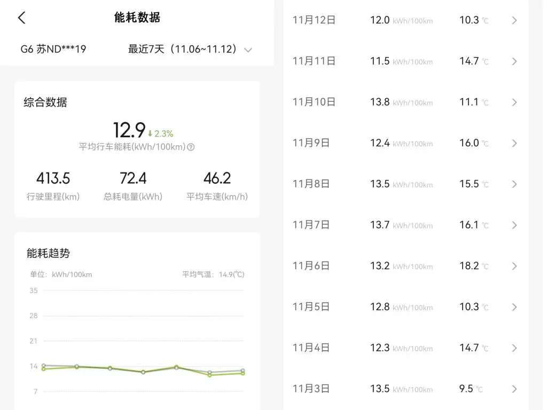Open details arrow for 11月10日
The image size is (547, 410).
pos(514,102)
